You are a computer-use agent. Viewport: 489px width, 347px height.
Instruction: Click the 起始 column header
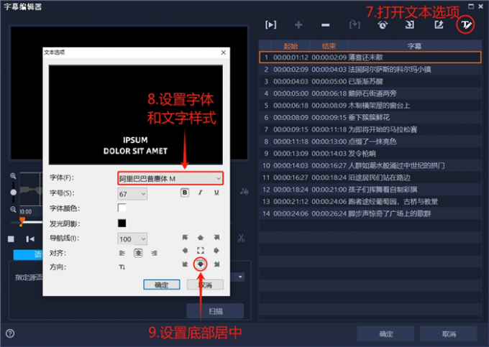(291, 46)
